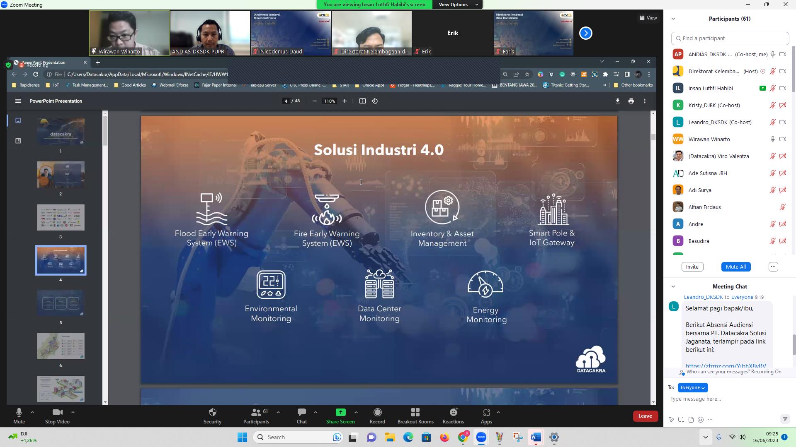Expand the three-dot menu in participants panel

click(773, 267)
